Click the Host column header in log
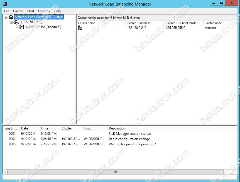Viewport: 240px width, 182px height. click(95, 128)
